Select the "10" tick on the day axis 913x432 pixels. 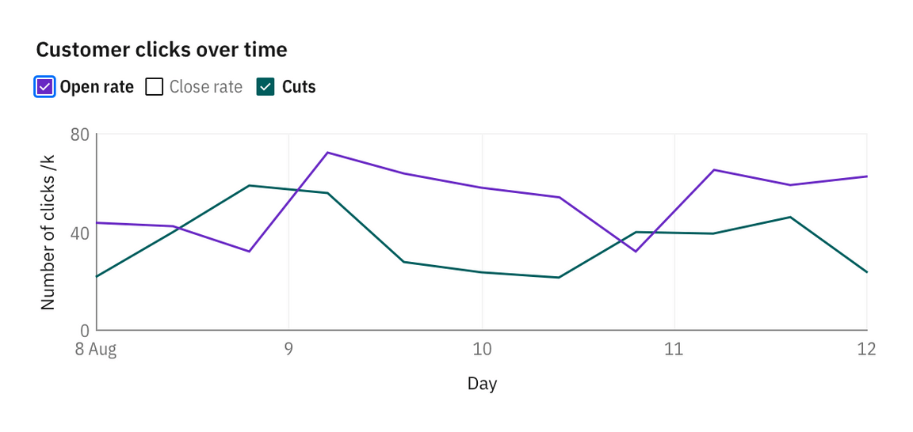482,350
